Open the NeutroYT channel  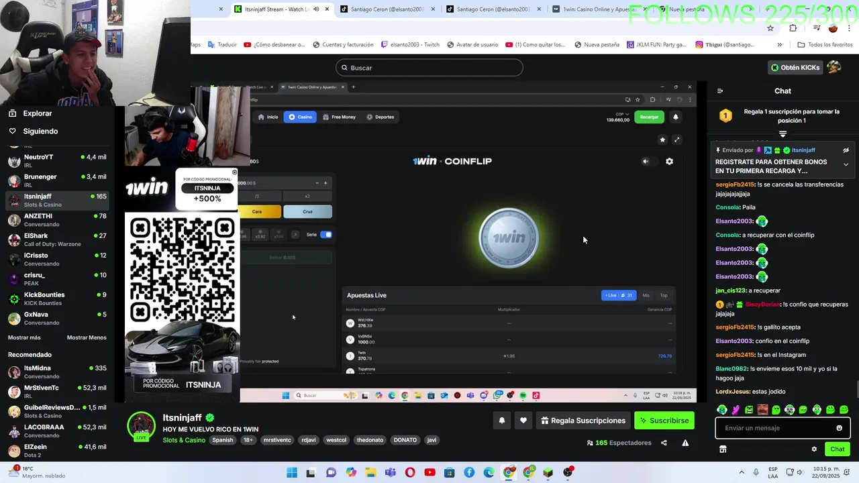tap(57, 161)
